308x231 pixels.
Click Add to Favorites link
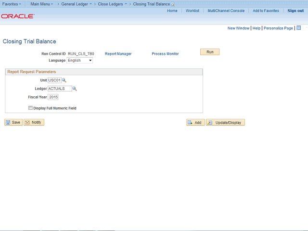point(266,11)
